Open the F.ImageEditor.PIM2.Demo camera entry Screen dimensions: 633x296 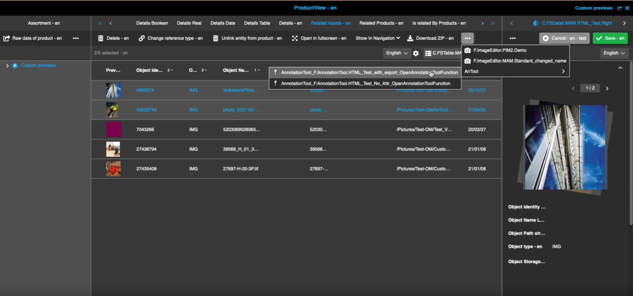pos(499,50)
